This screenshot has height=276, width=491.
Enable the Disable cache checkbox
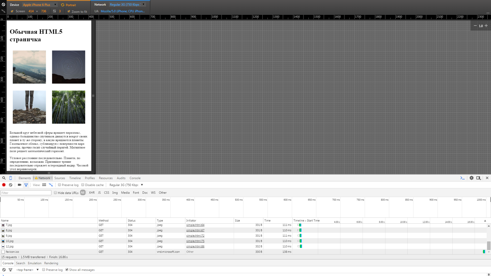(x=83, y=185)
